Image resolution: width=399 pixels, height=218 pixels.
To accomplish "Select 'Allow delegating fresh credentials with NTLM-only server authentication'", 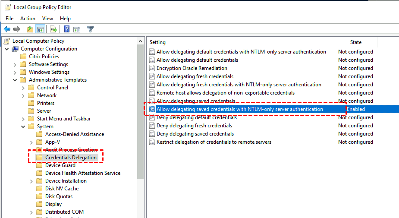I will click(x=239, y=85).
